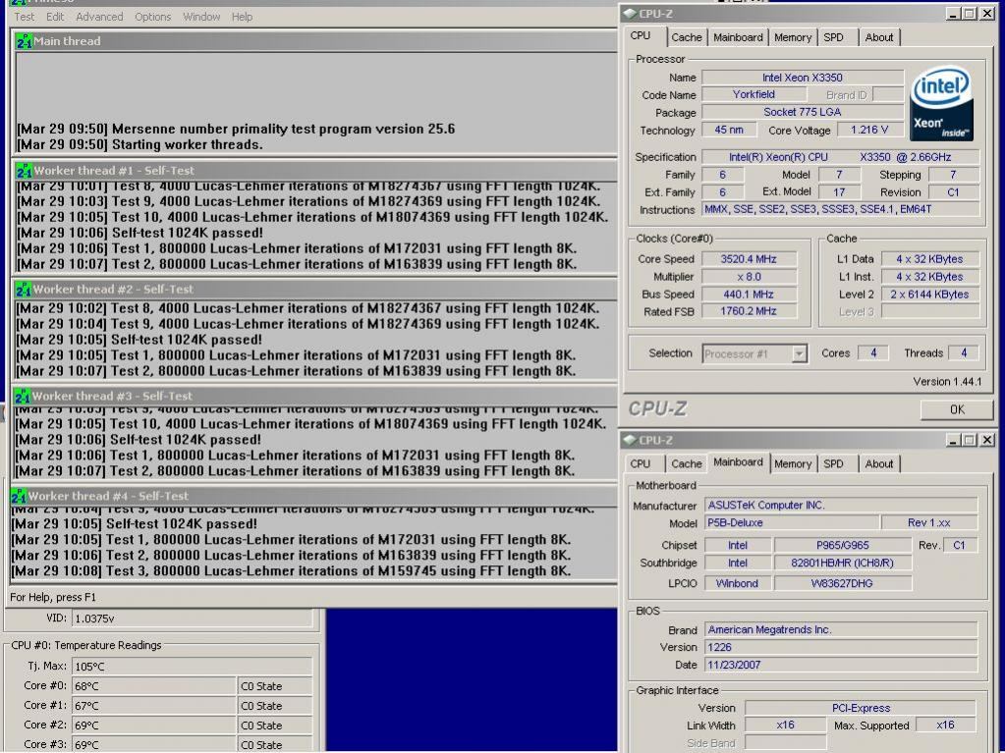This screenshot has width=1005, height=753.
Task: Click the 440.1 MHz bus speed value
Action: [749, 295]
